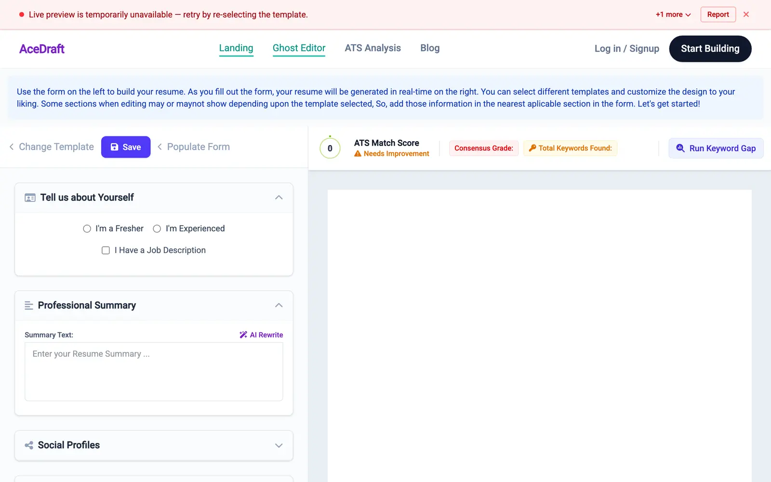Click the ATS score circle showing 0
The height and width of the screenshot is (482, 771).
[330, 148]
